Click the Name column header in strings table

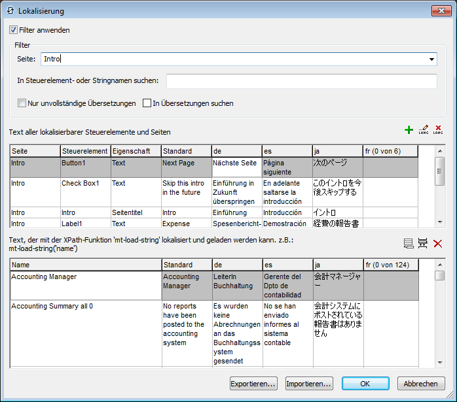(85, 265)
